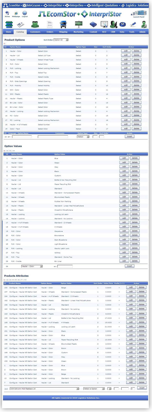This screenshot has height=412, width=152.
Task: Click Option Name input in Product Options insert row
Action: click(22, 137)
